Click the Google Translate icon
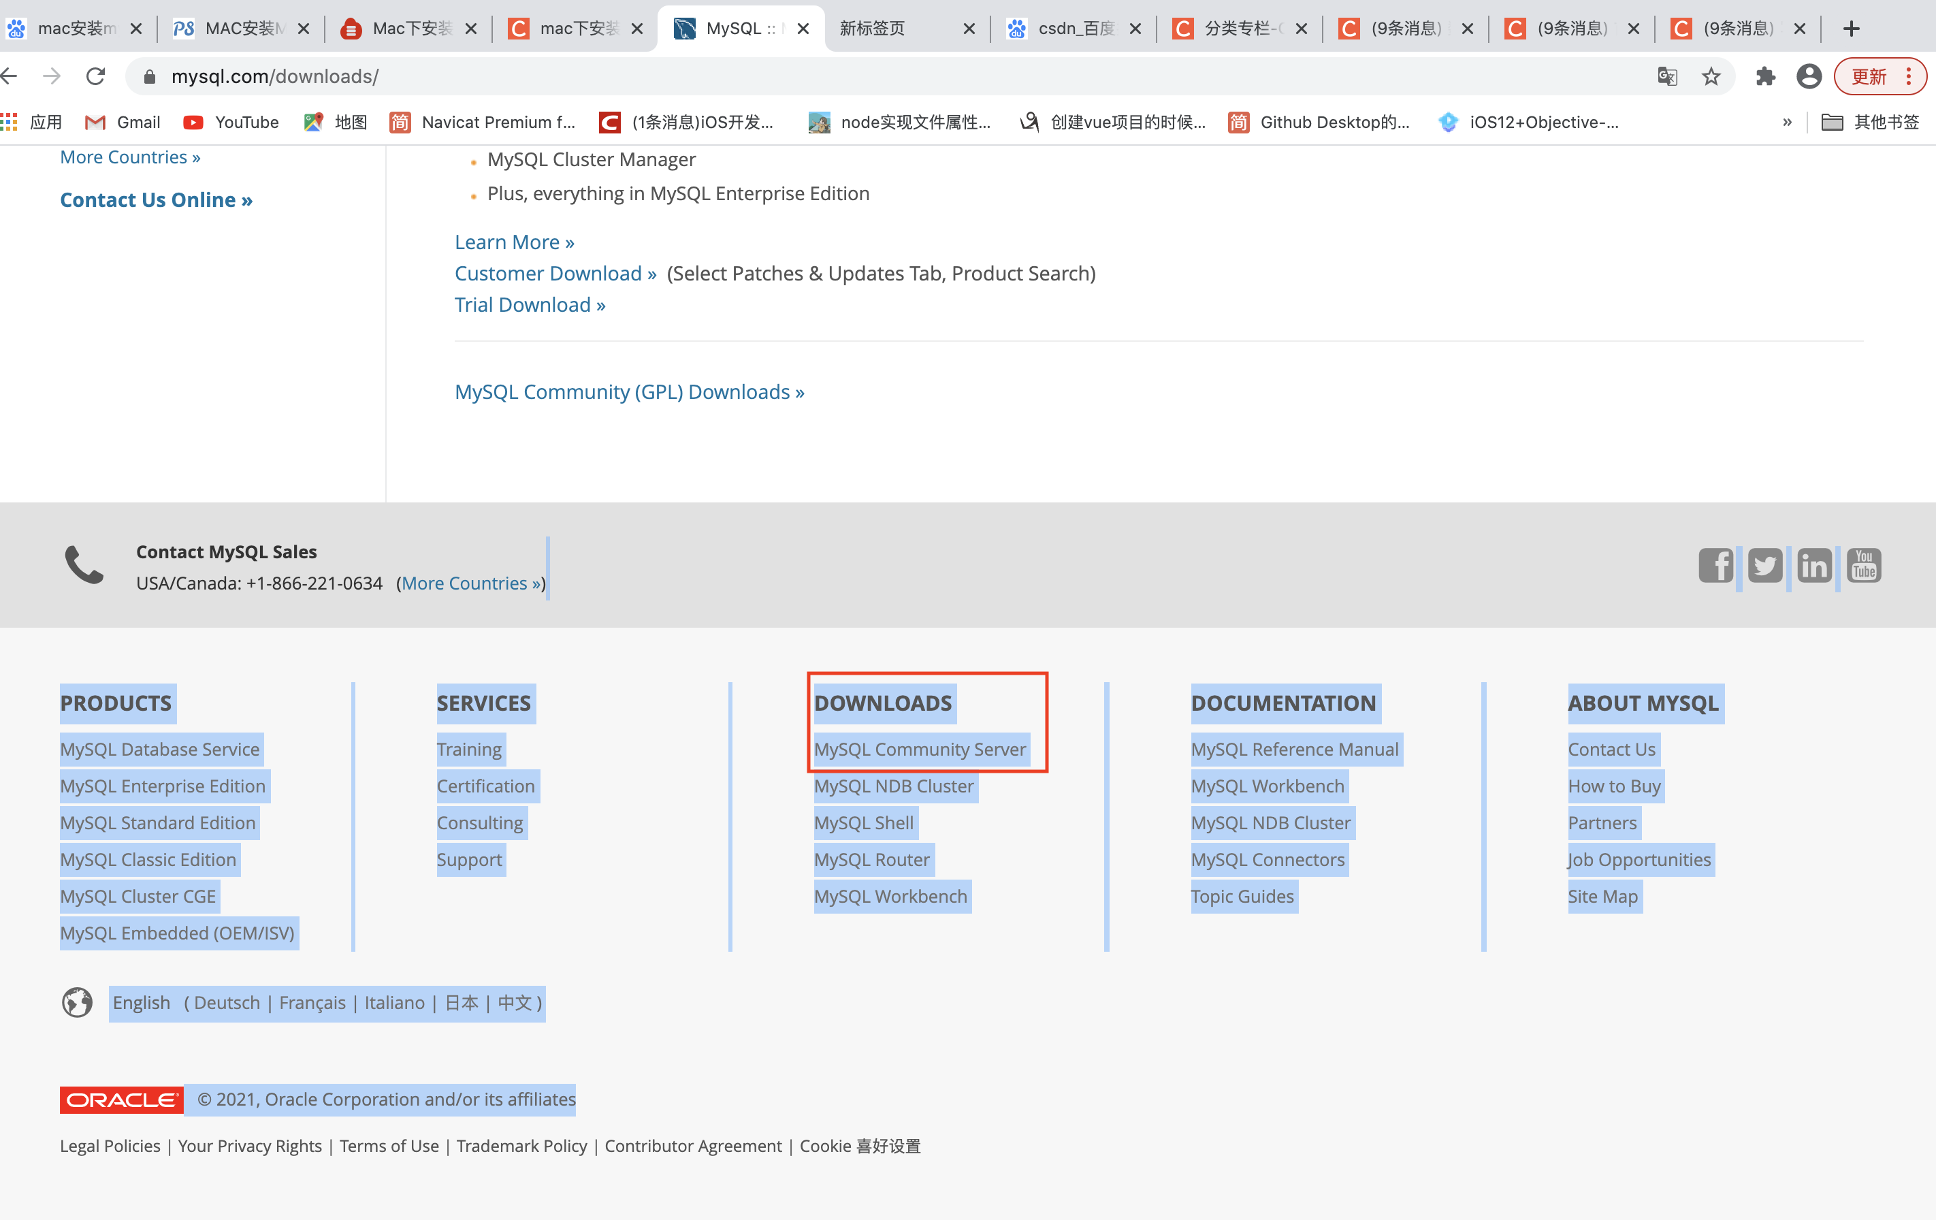This screenshot has height=1220, width=1936. tap(1668, 76)
